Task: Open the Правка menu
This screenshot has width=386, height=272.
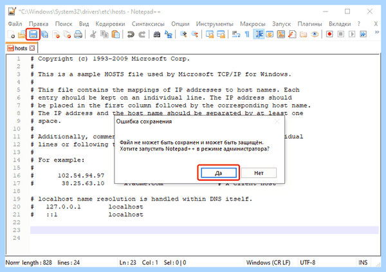Action: 39,24
